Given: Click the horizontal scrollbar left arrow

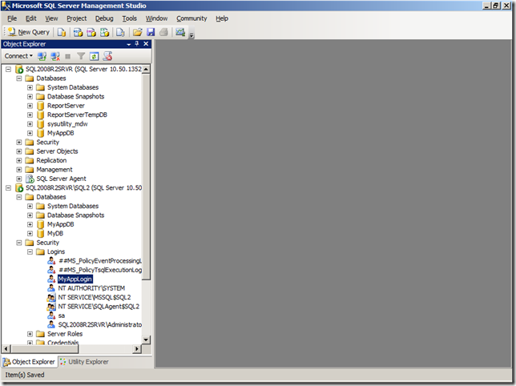Looking at the screenshot, I should click(6, 348).
